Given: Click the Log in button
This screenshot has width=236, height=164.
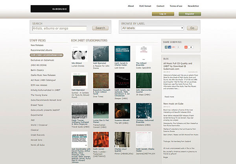Looking at the screenshot, I should click(x=163, y=14).
